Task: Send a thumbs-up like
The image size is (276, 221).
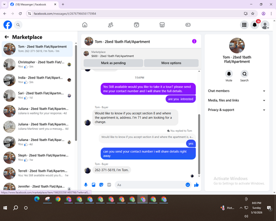Action: click(197, 185)
